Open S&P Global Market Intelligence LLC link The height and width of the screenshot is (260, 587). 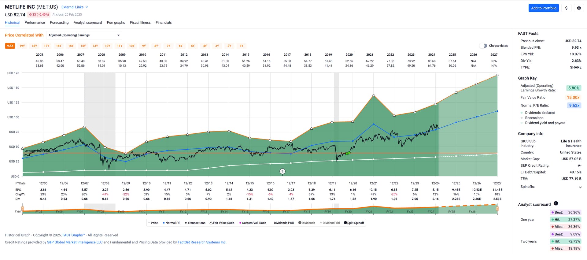(75, 242)
